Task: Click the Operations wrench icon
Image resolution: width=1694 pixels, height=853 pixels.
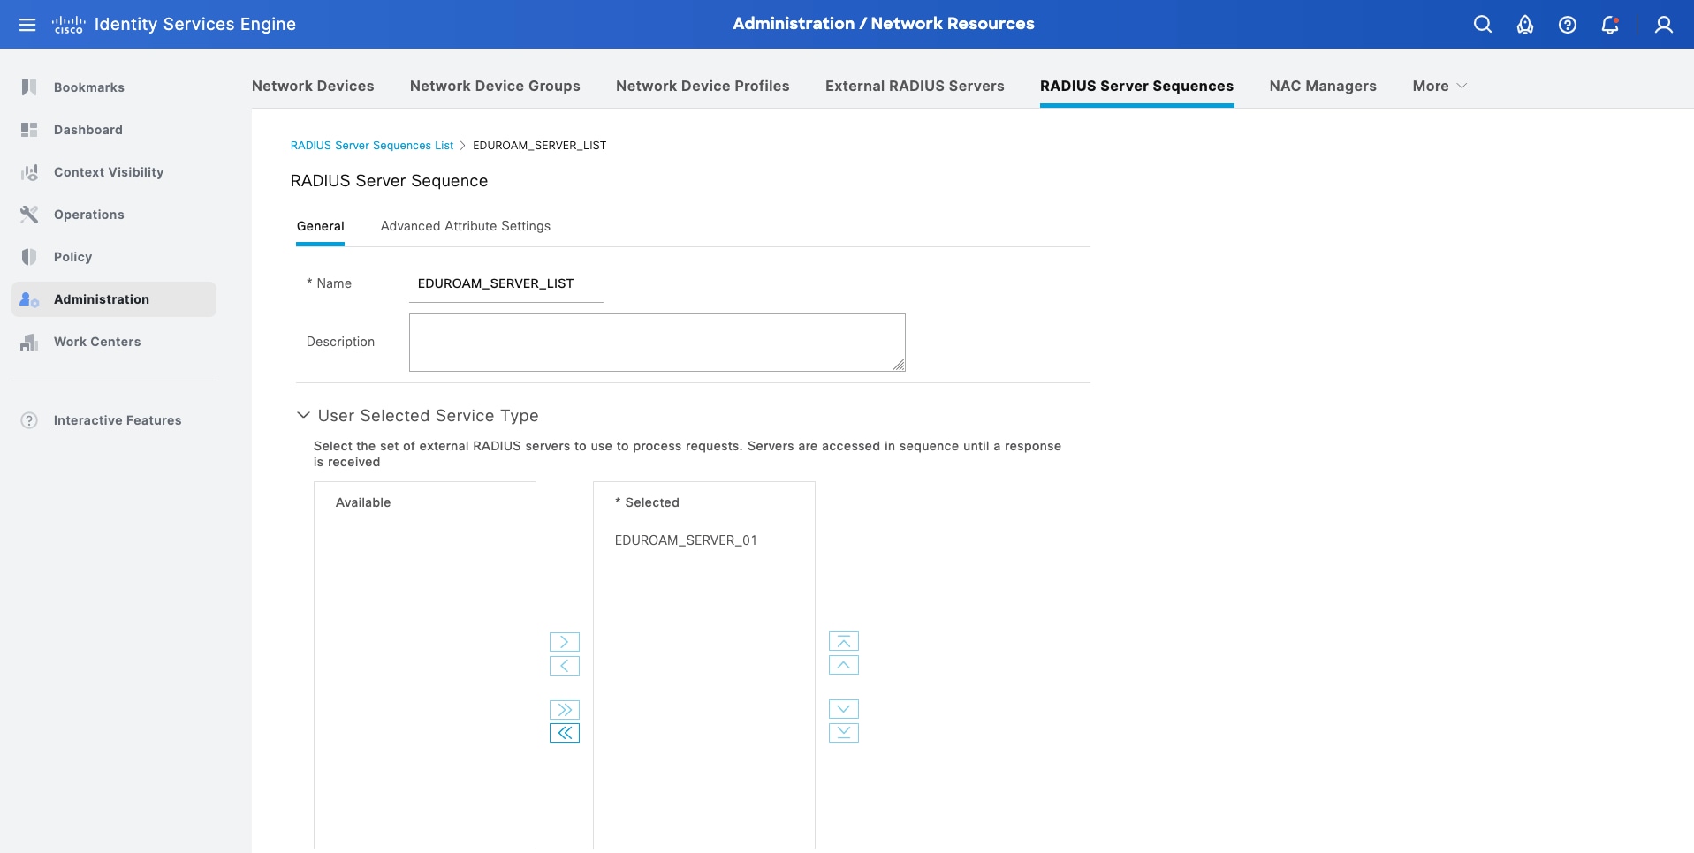Action: tap(29, 215)
